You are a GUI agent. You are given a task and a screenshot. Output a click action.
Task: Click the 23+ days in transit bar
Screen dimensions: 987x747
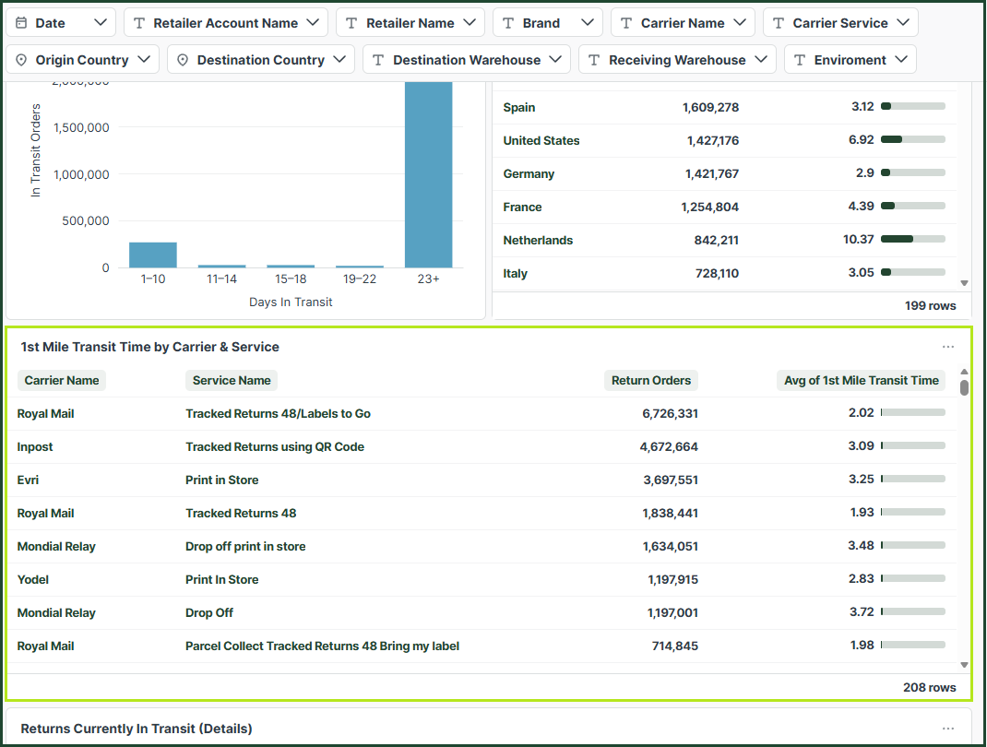[x=429, y=174]
